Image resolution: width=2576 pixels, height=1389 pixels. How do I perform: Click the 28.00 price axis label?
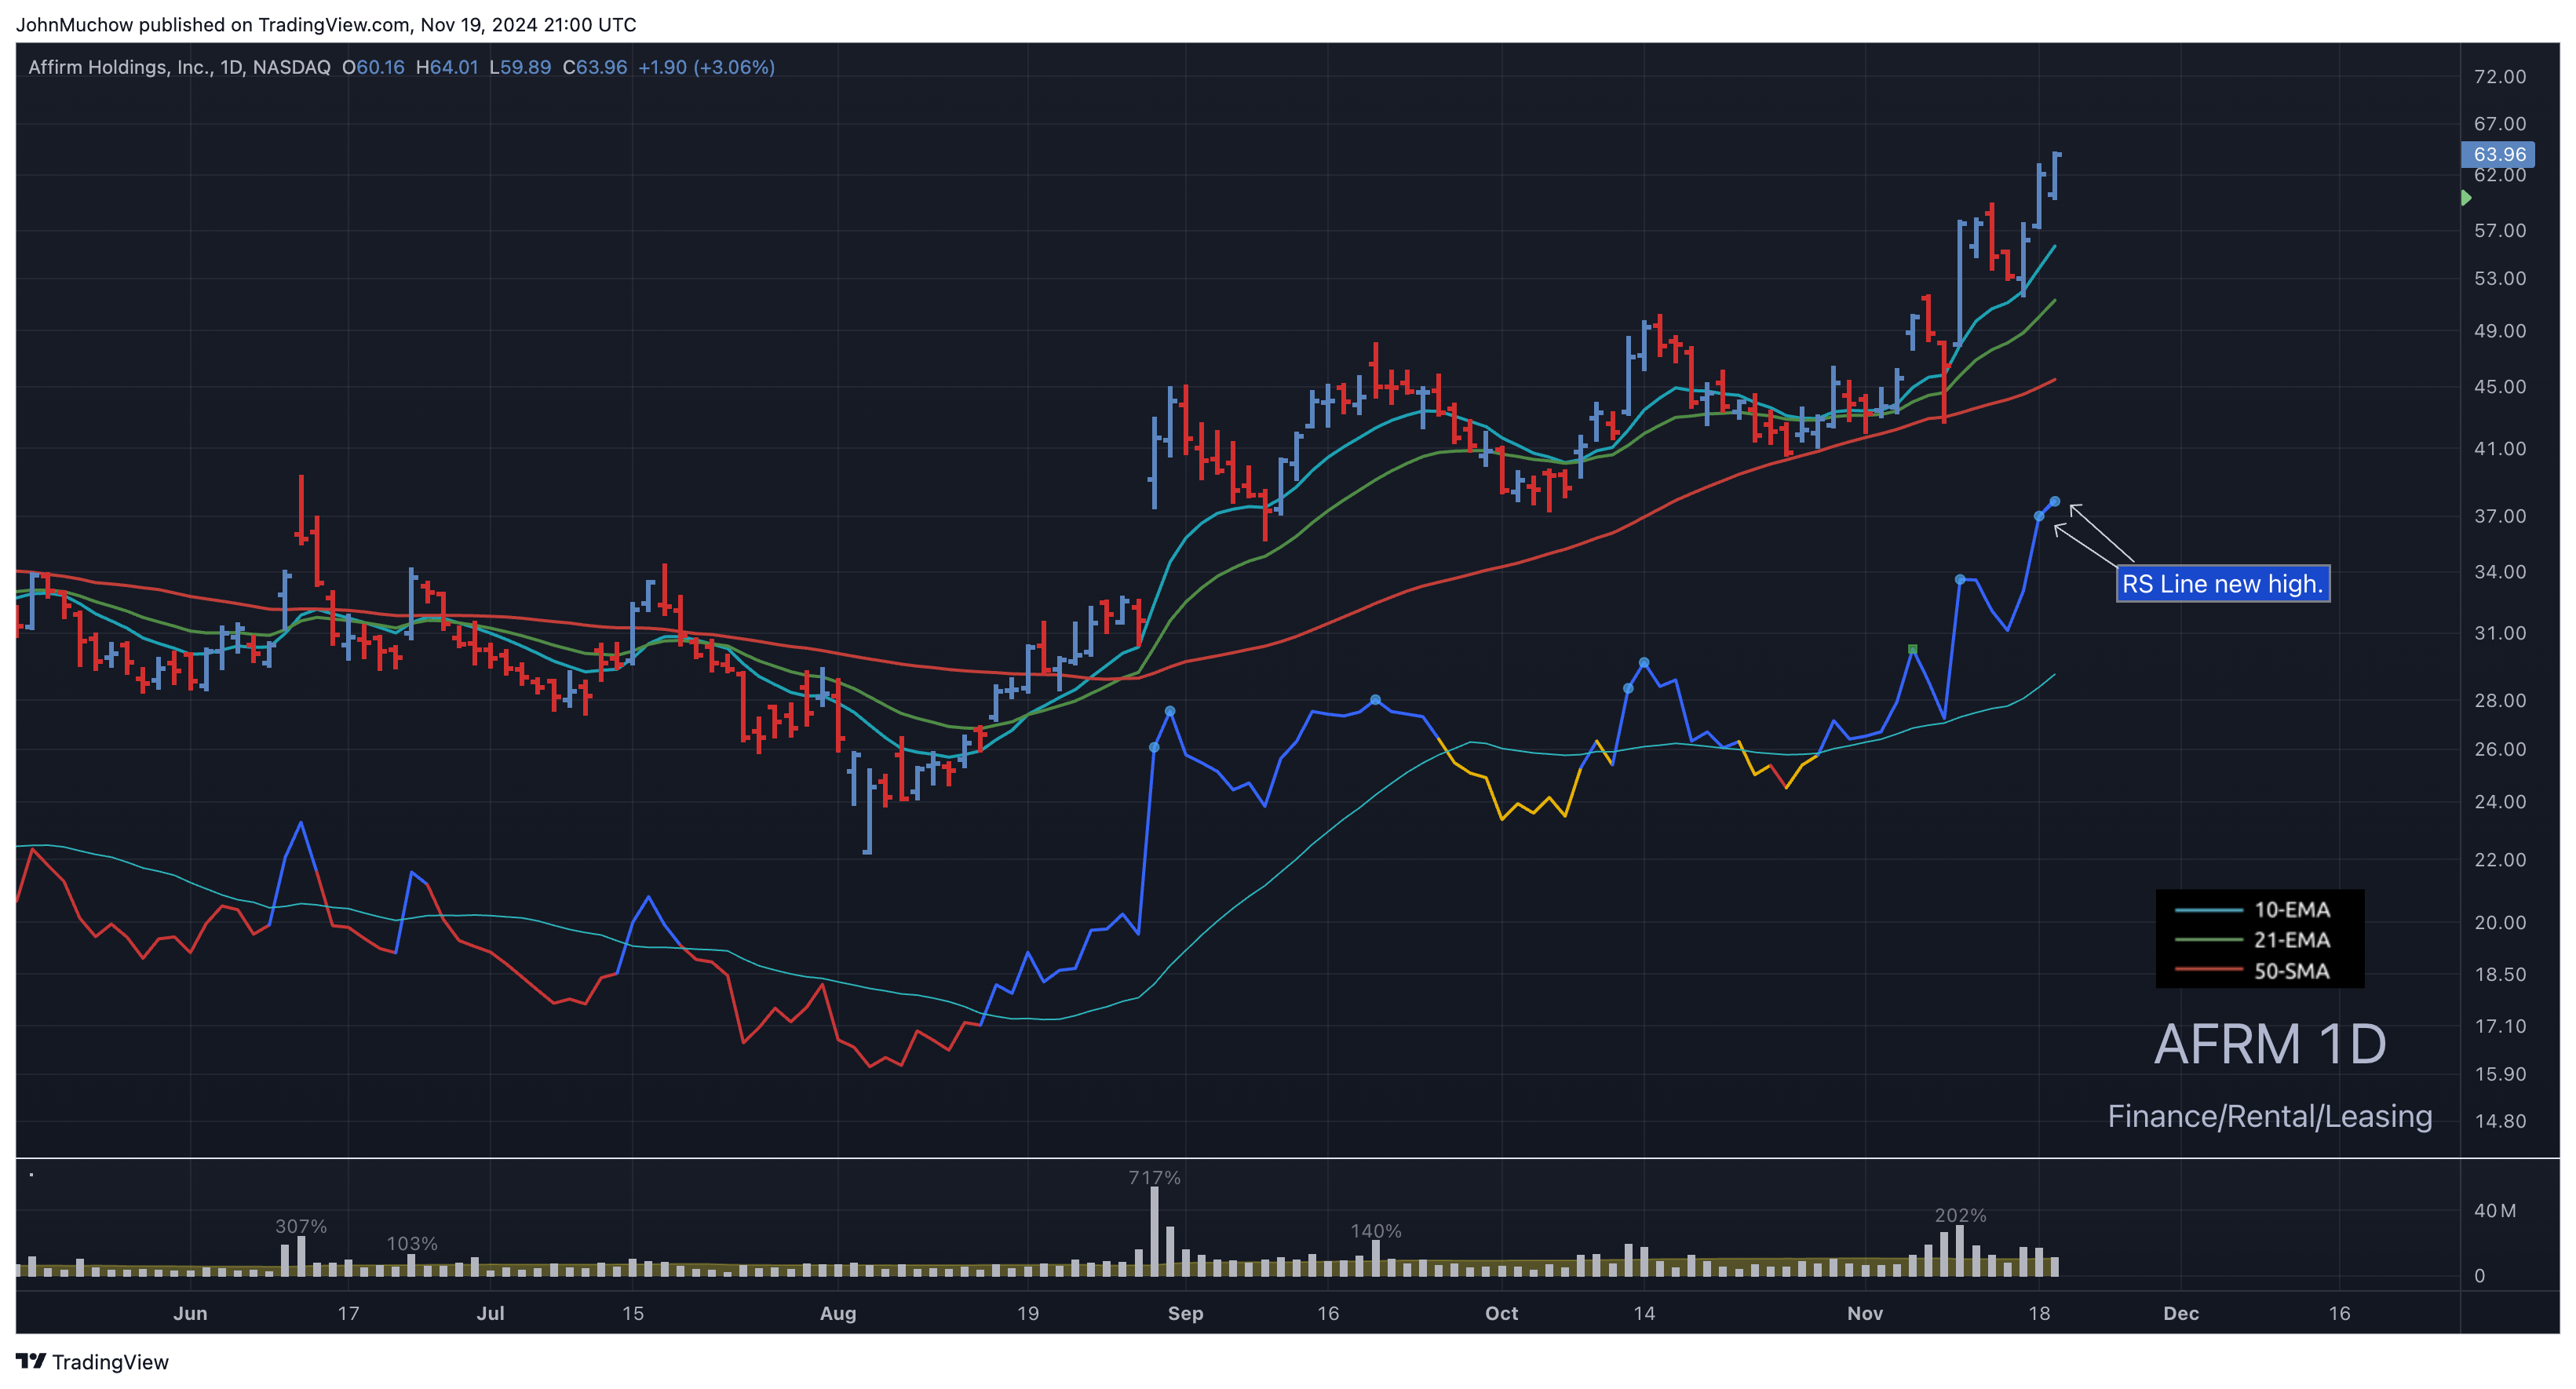point(2499,700)
